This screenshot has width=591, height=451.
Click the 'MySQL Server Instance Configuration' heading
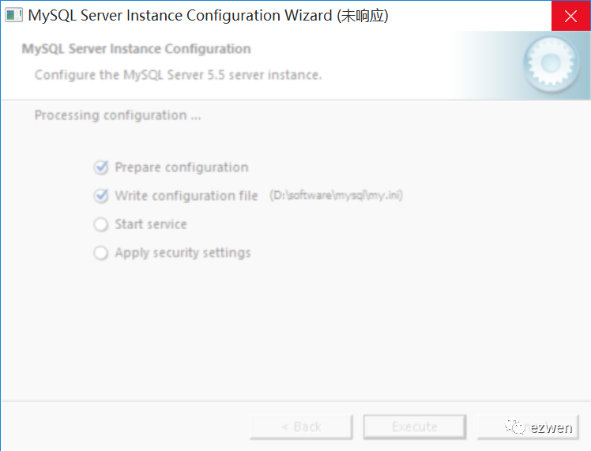pos(136,49)
